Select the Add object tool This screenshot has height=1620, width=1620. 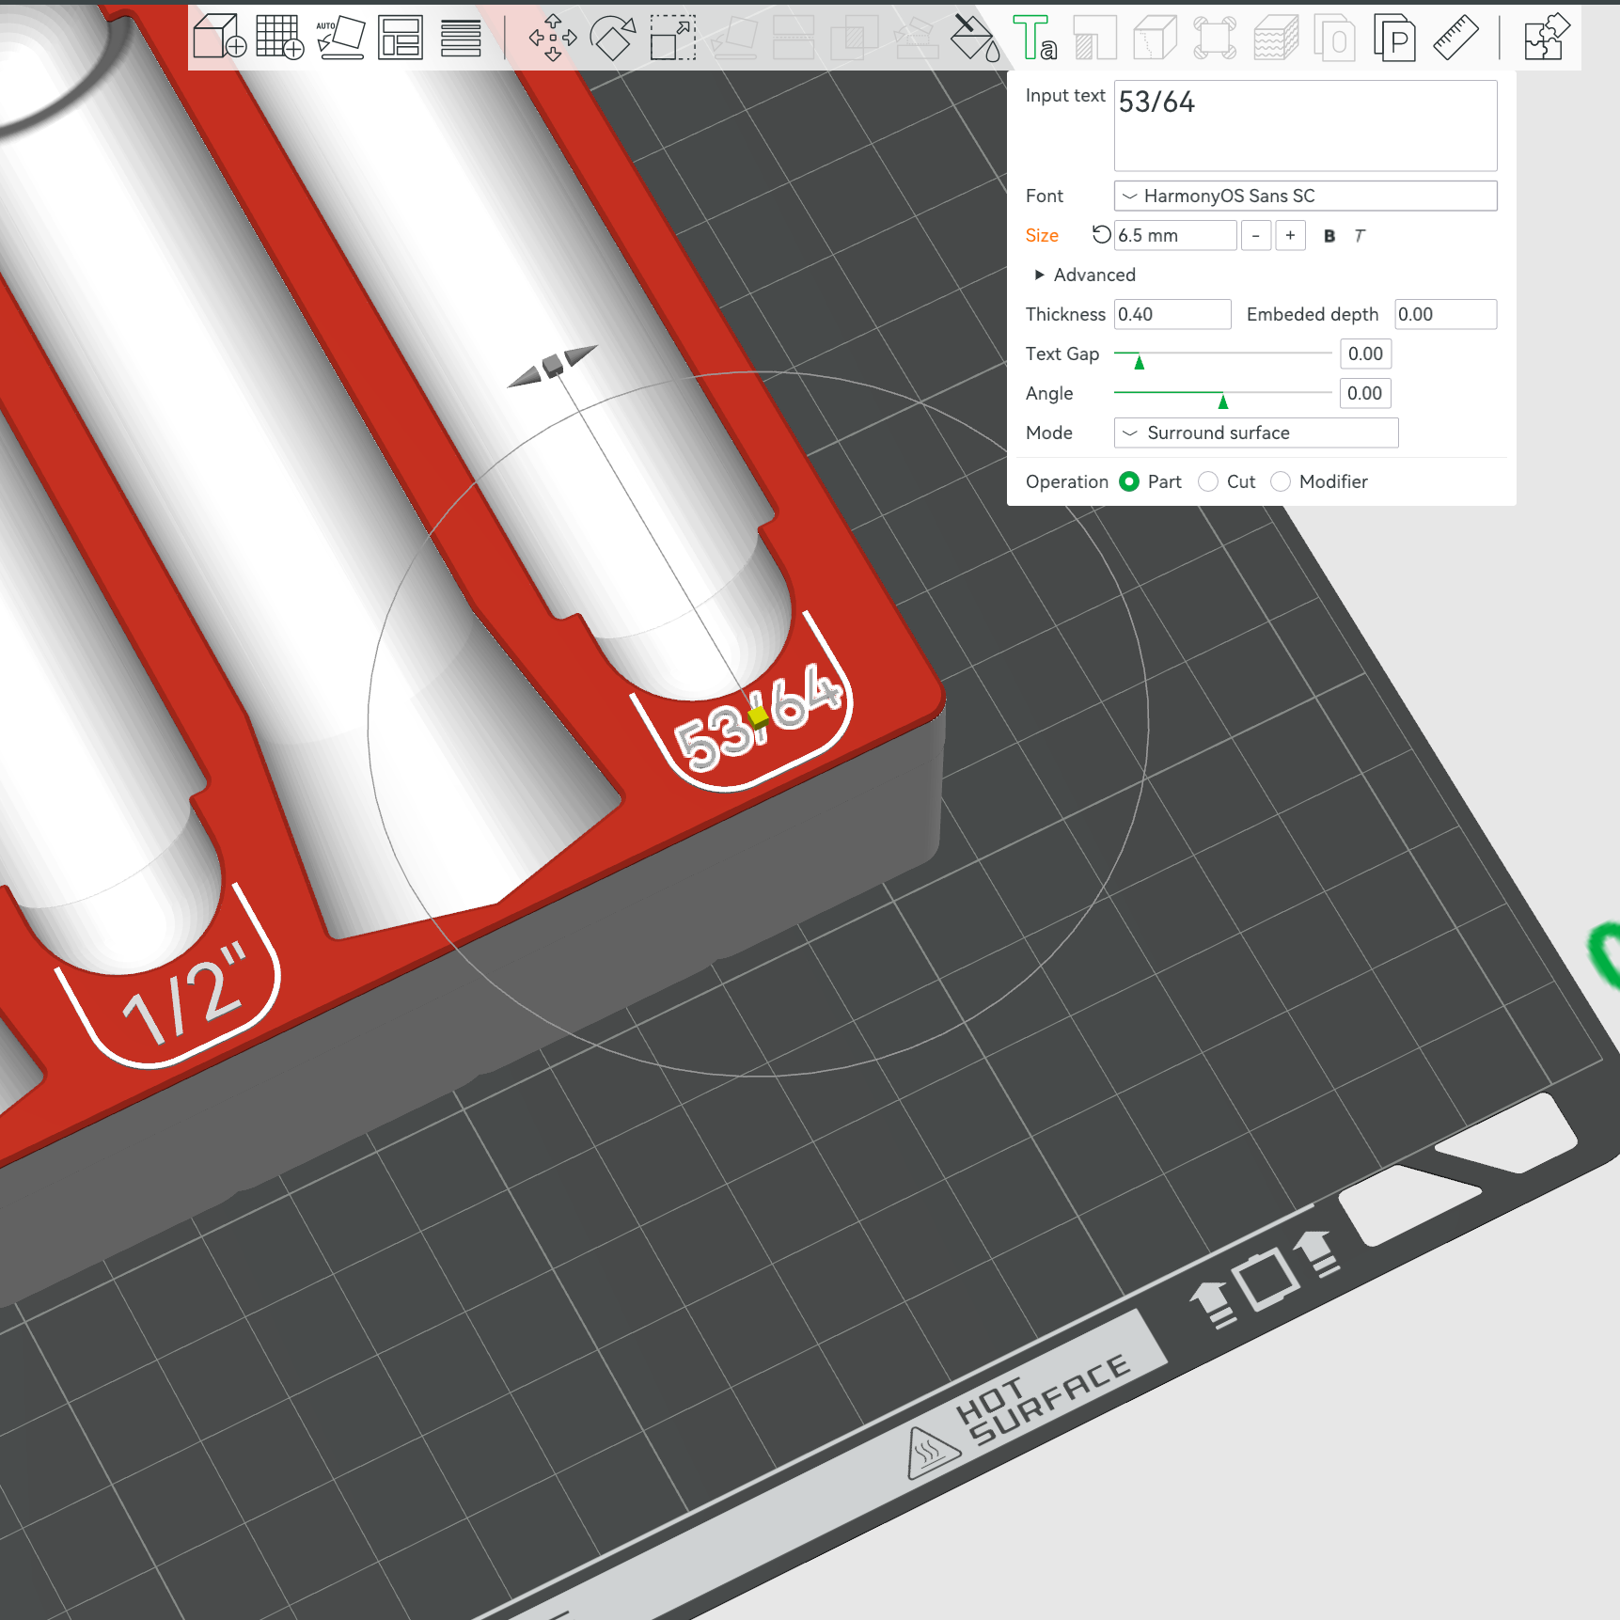(x=218, y=38)
